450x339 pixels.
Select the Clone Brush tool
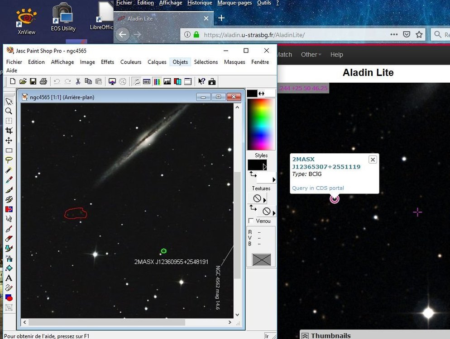(9, 199)
